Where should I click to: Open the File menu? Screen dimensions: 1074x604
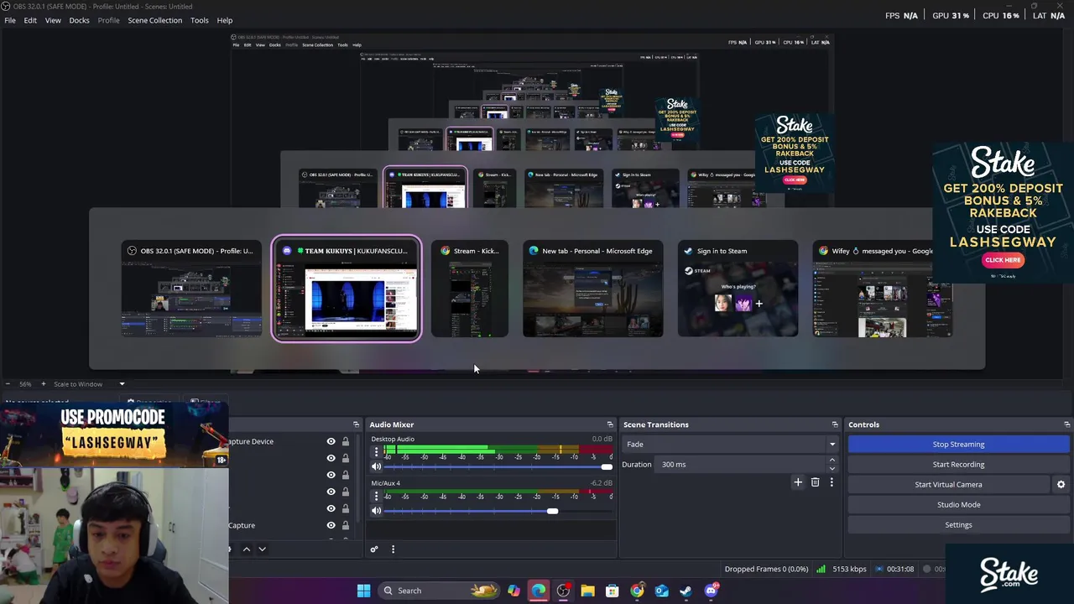click(x=10, y=20)
